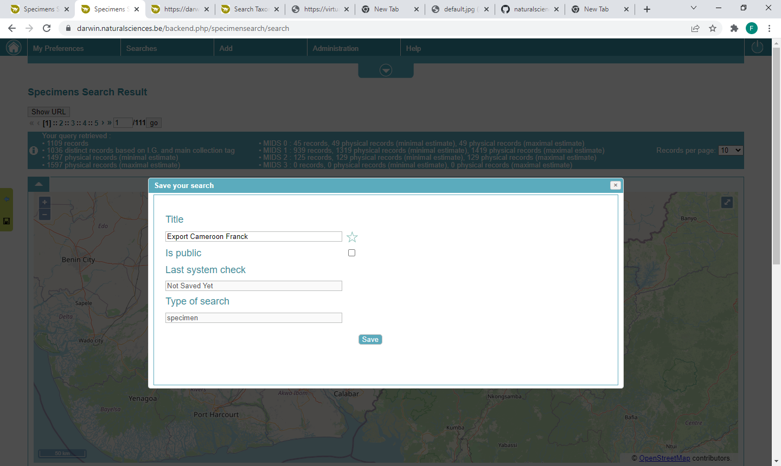Open the Administration menu

coord(335,48)
